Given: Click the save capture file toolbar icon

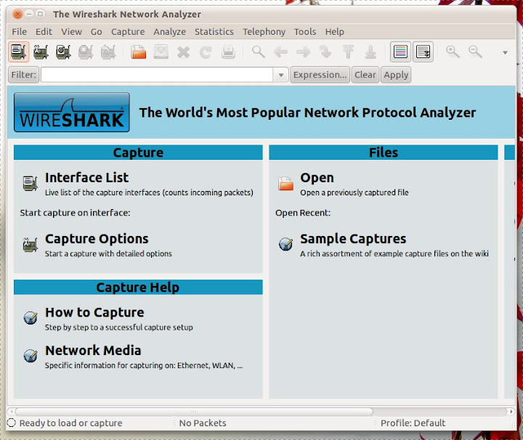Looking at the screenshot, I should coord(161,52).
